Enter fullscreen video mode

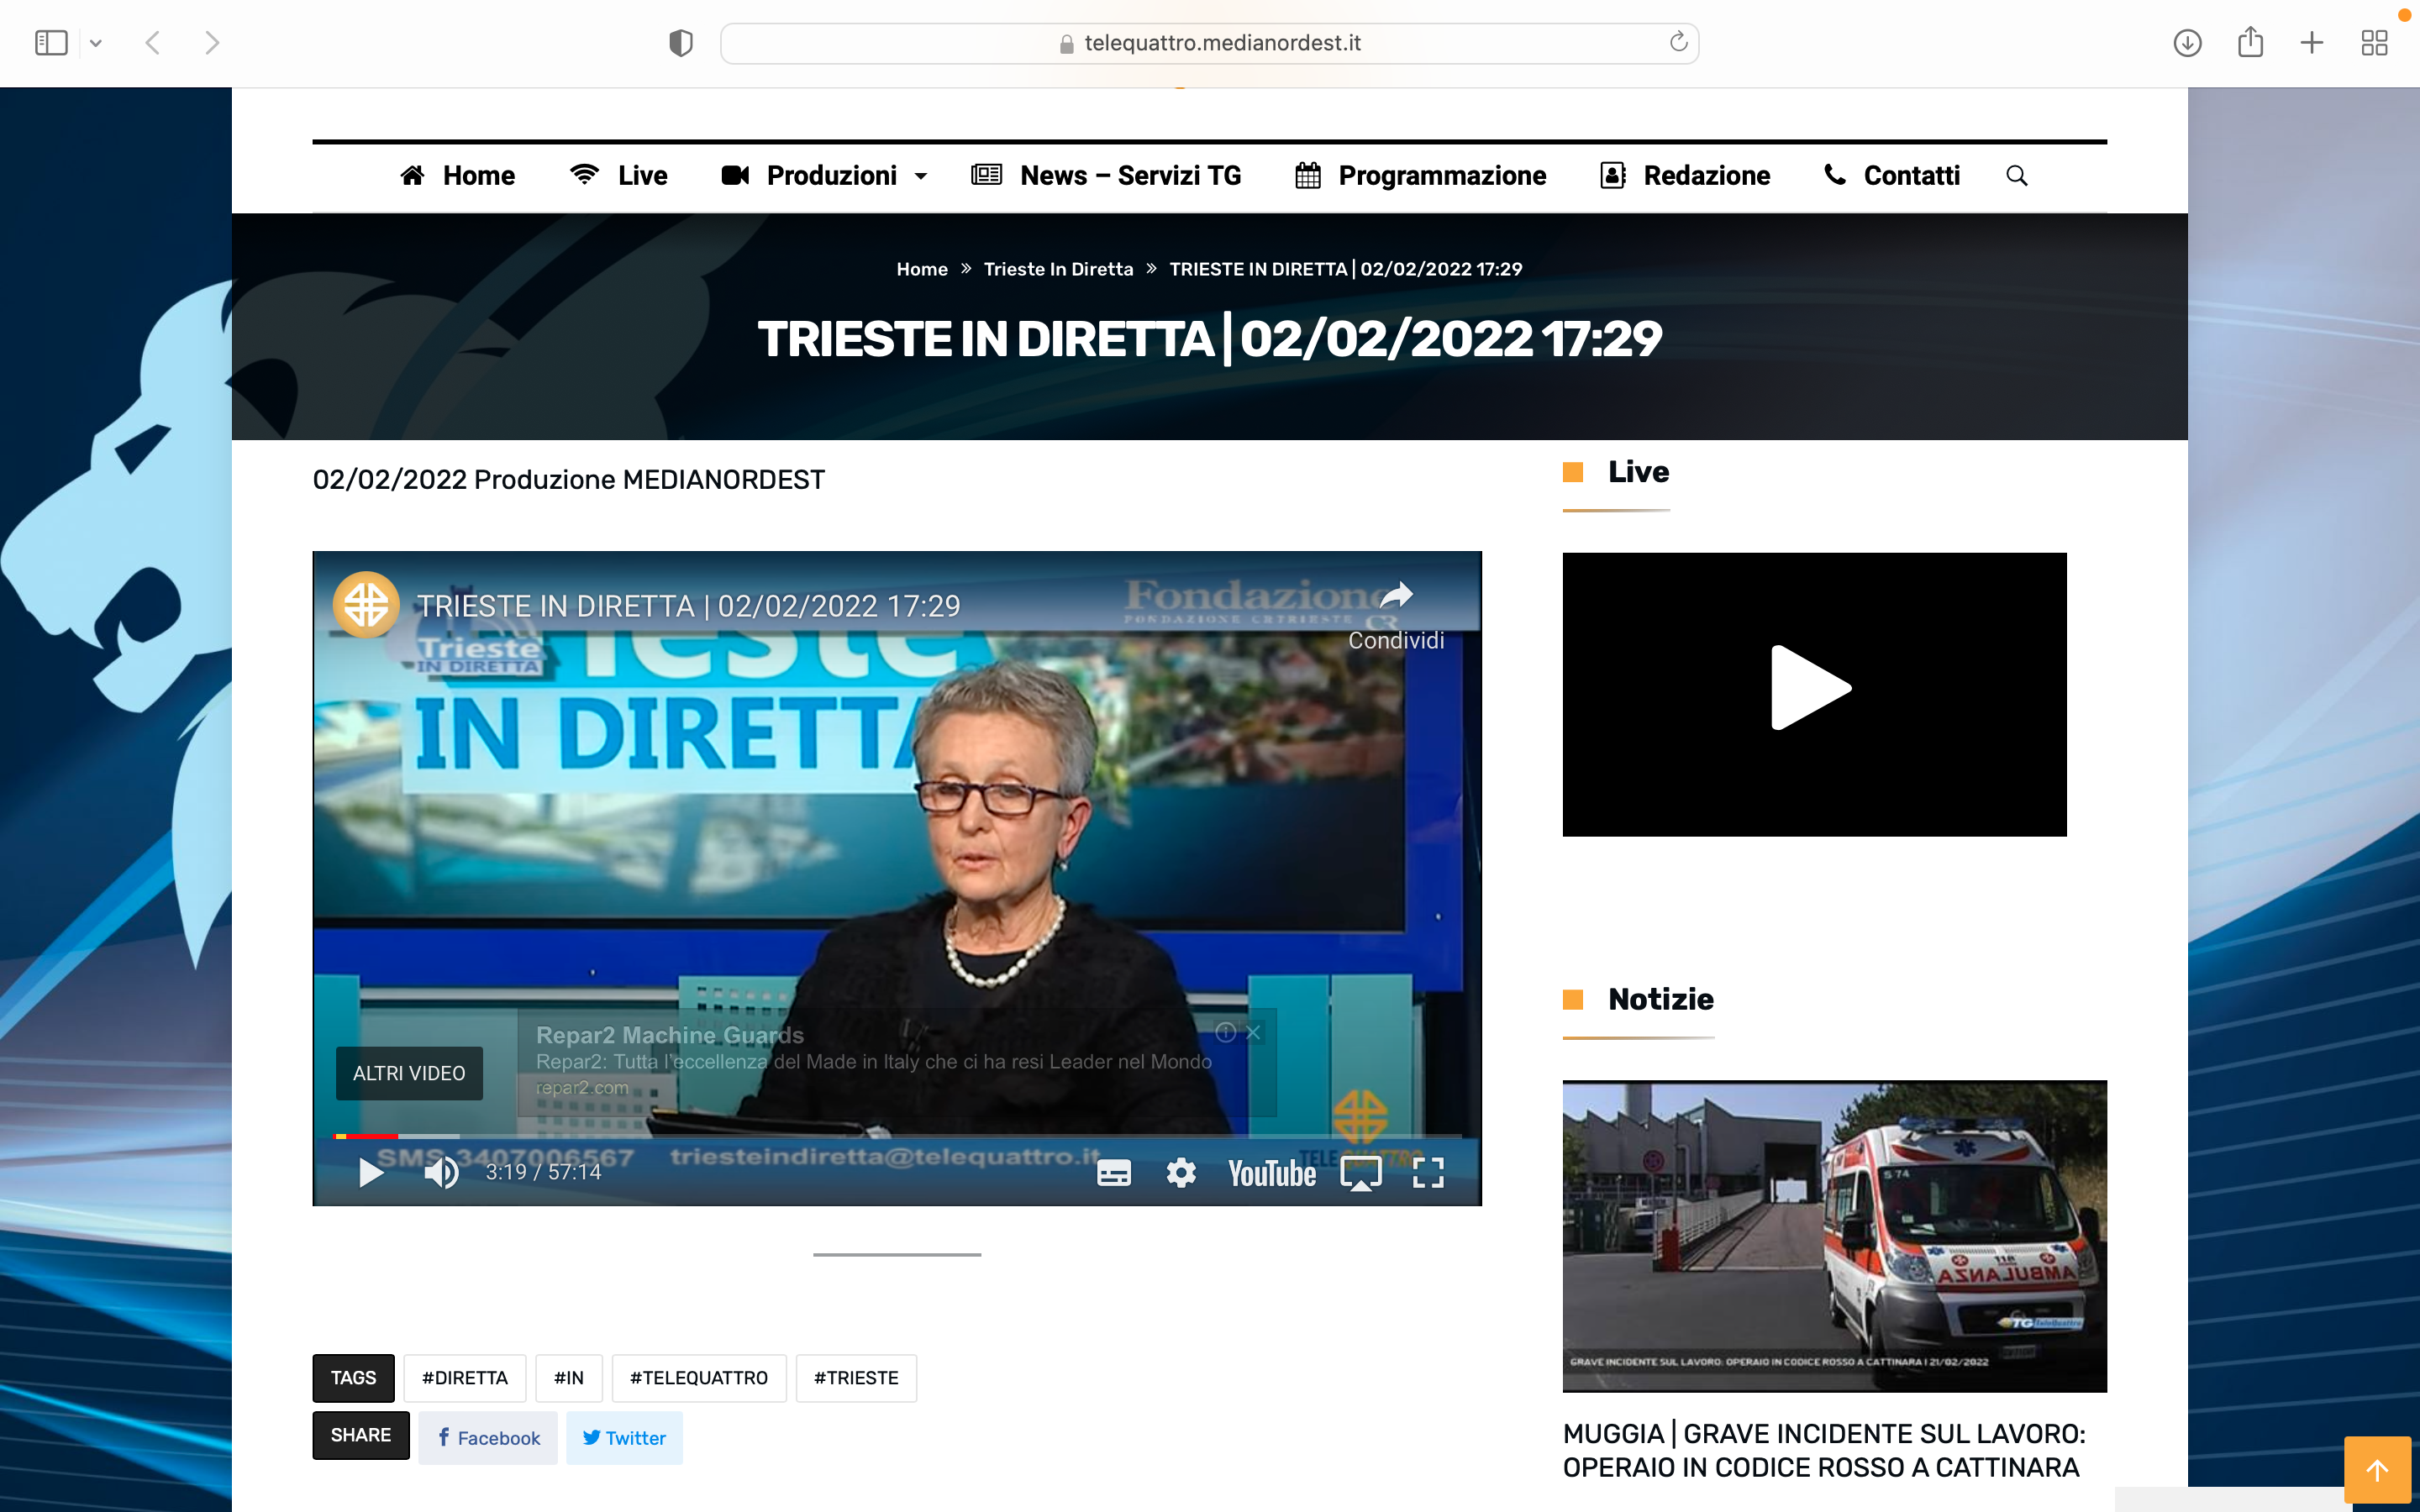pos(1428,1173)
